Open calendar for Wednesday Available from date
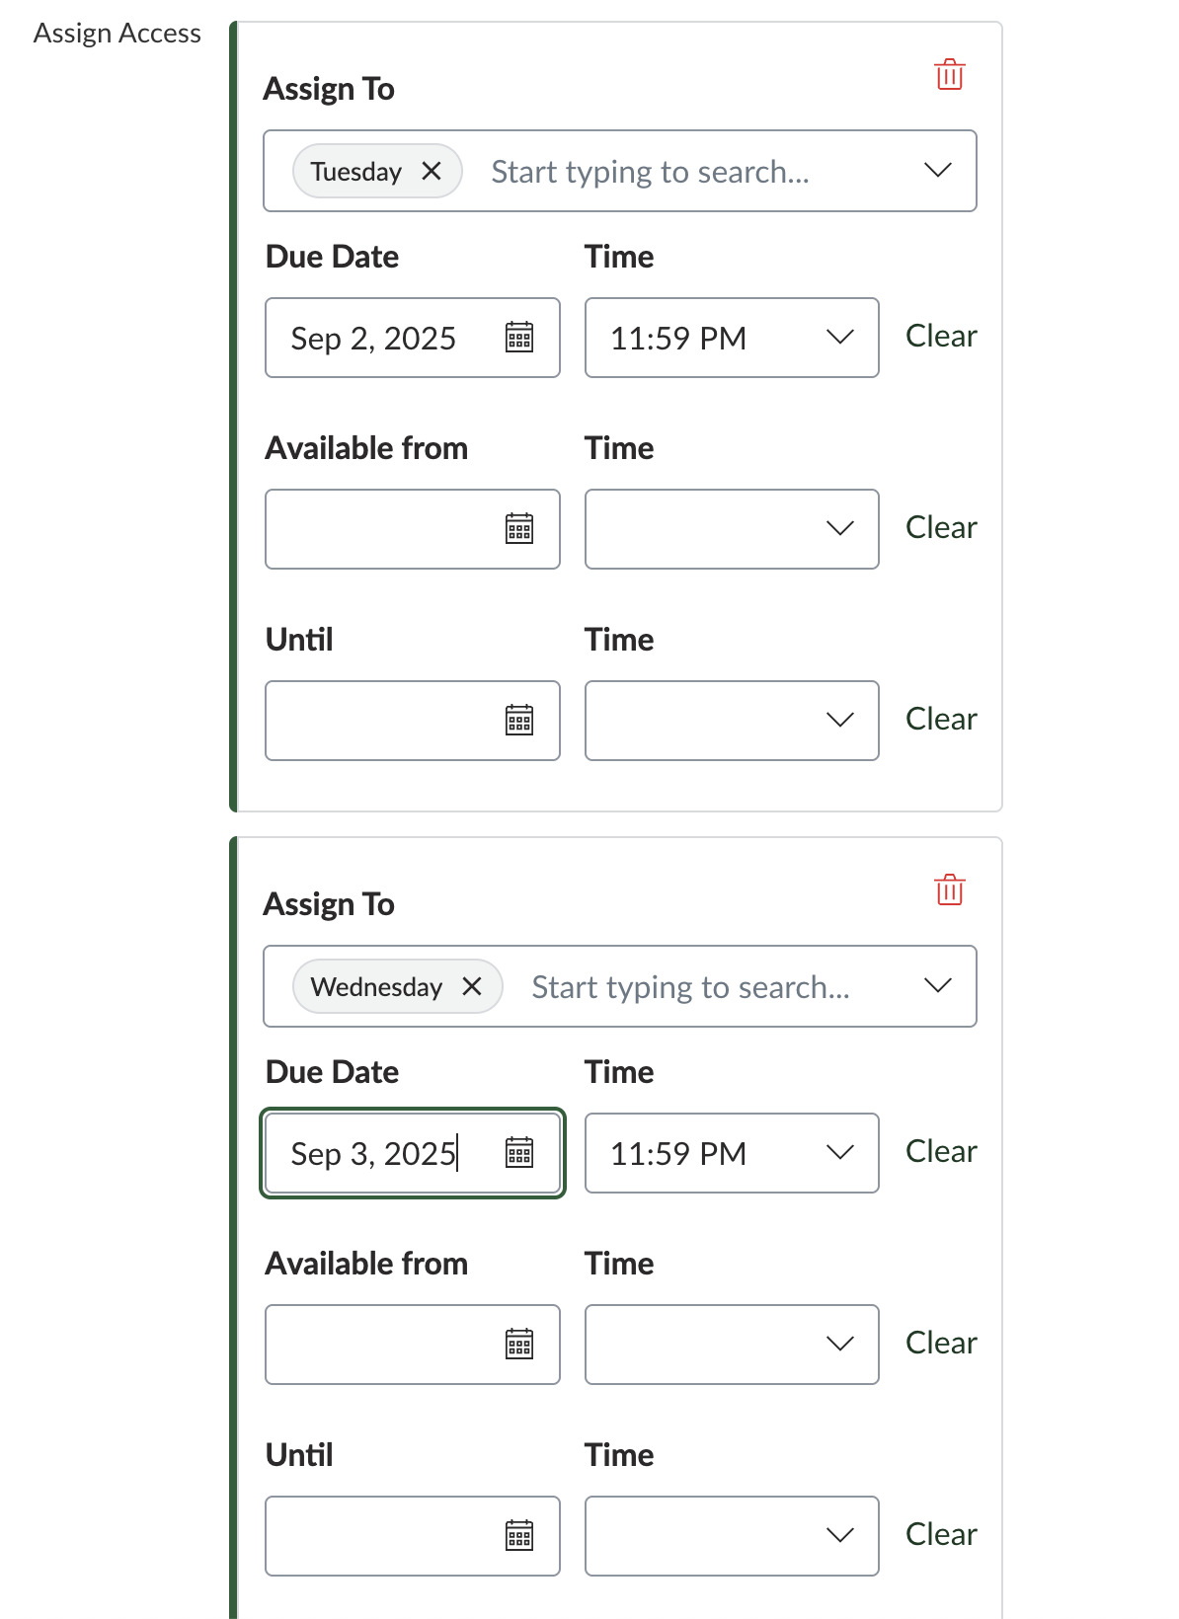This screenshot has width=1179, height=1619. pos(519,1345)
